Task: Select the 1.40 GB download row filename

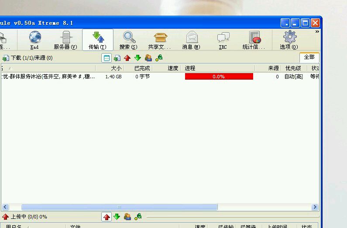Action: pos(48,77)
